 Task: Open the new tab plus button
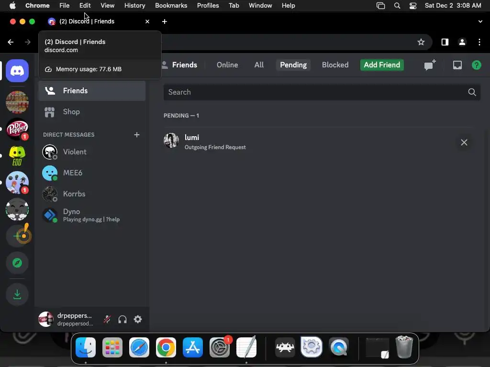(165, 22)
